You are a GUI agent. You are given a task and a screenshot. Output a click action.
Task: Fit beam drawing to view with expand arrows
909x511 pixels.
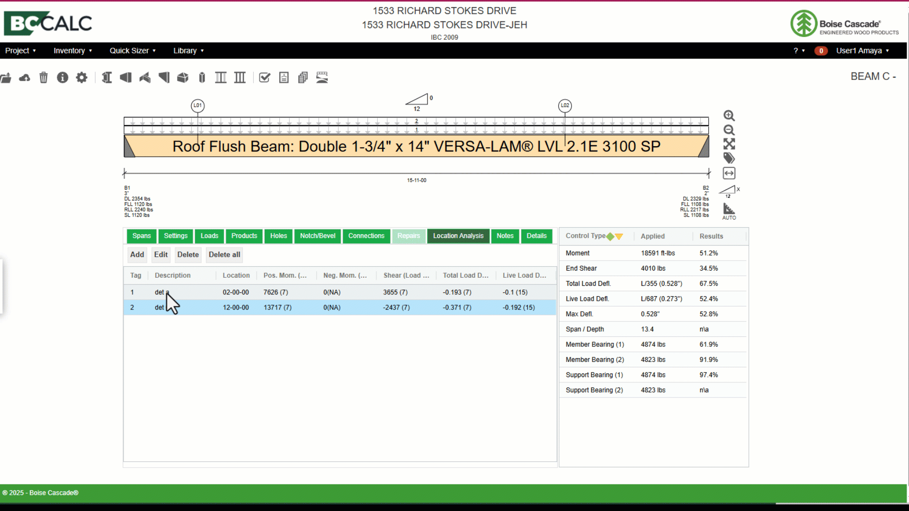(x=729, y=144)
